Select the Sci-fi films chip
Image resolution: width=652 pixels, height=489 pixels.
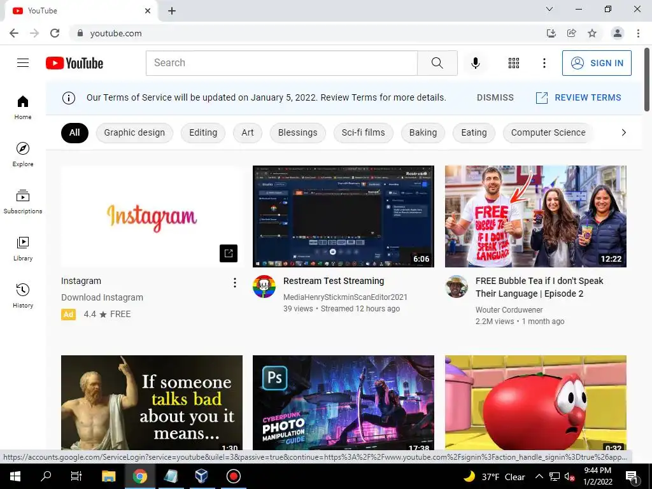[x=364, y=132]
